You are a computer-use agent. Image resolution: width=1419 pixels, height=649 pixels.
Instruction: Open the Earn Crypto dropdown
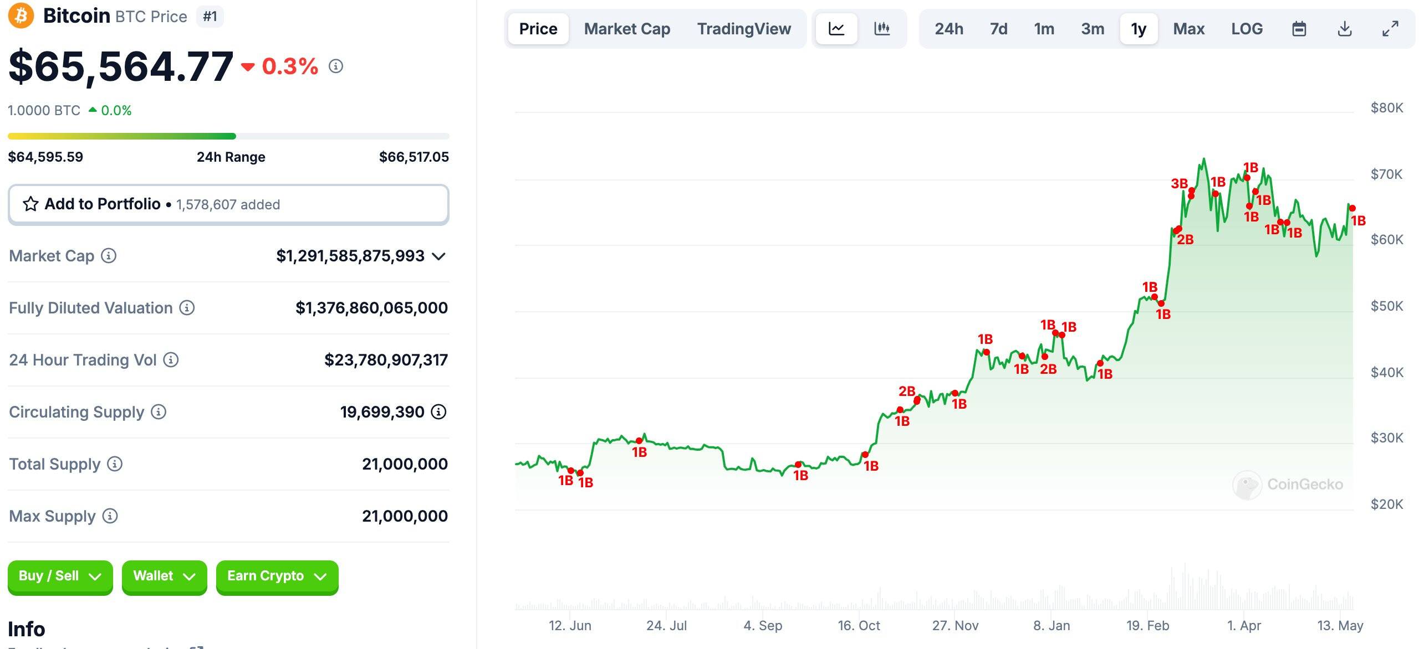277,576
